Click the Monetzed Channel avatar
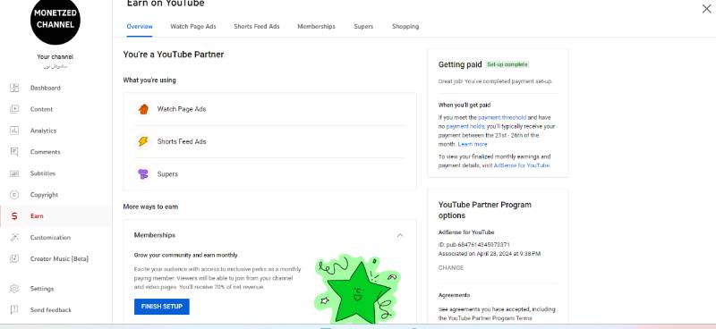This screenshot has height=329, width=716. 55,21
